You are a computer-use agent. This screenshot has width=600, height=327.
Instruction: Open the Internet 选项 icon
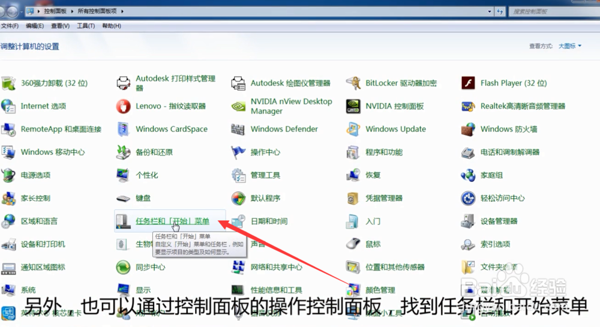point(8,106)
